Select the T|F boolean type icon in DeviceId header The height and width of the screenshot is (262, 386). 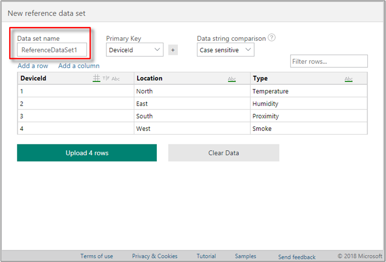[105, 79]
